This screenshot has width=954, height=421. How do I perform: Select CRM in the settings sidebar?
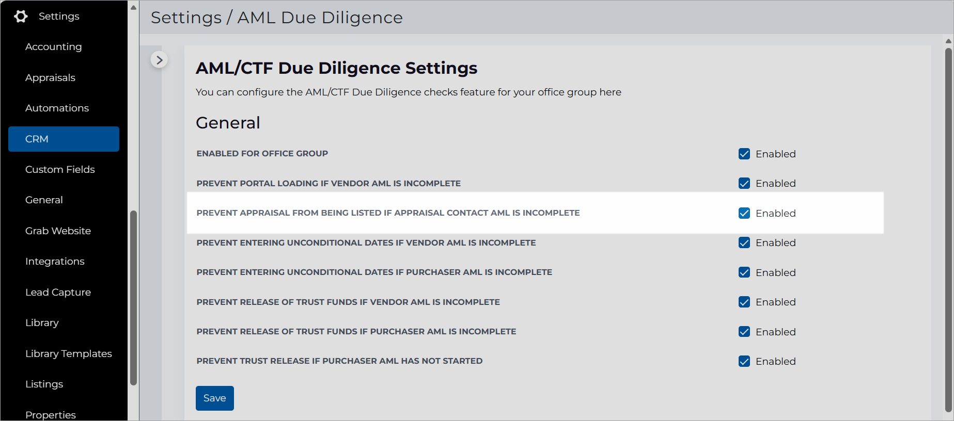(64, 139)
